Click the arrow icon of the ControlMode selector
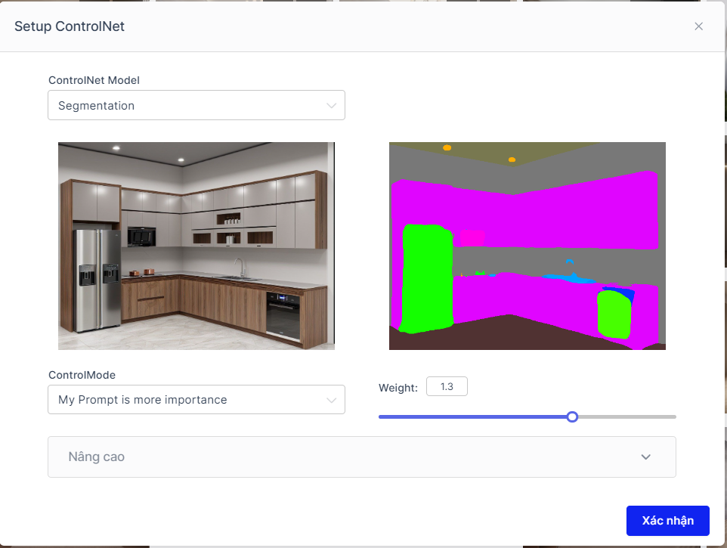This screenshot has width=727, height=548. (331, 400)
